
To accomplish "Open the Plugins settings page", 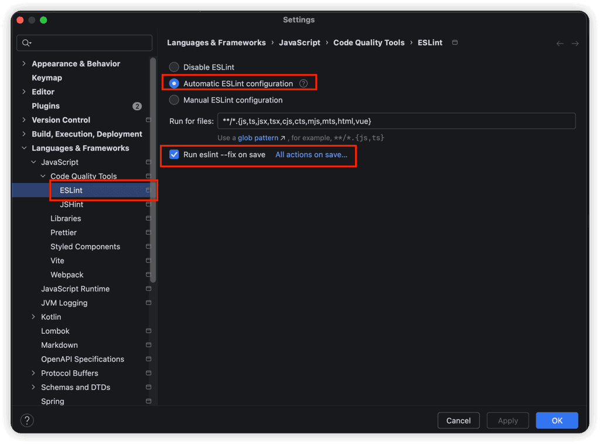I will click(46, 106).
